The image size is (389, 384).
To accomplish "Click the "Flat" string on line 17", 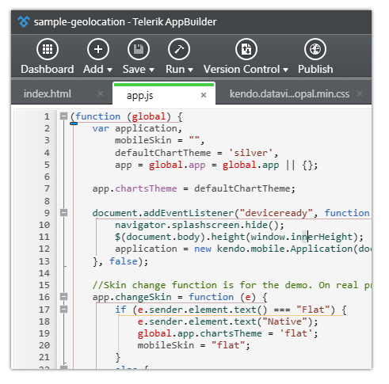I will [x=313, y=310].
